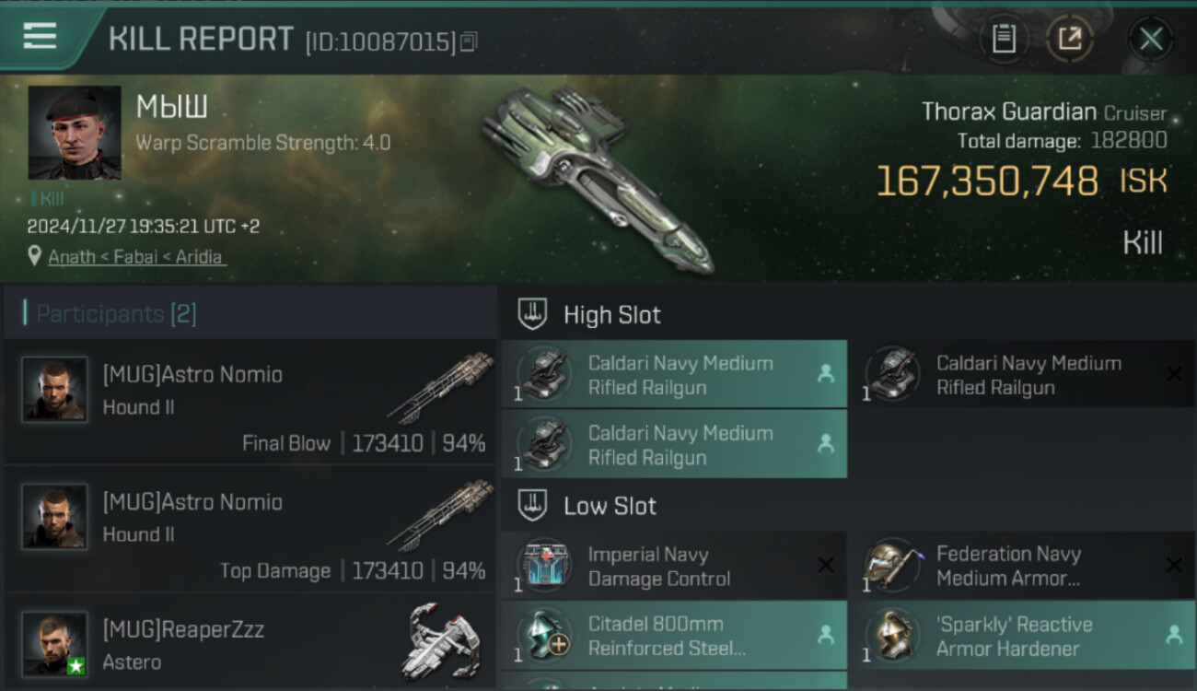
Task: Close the kill report window
Action: tap(1151, 39)
